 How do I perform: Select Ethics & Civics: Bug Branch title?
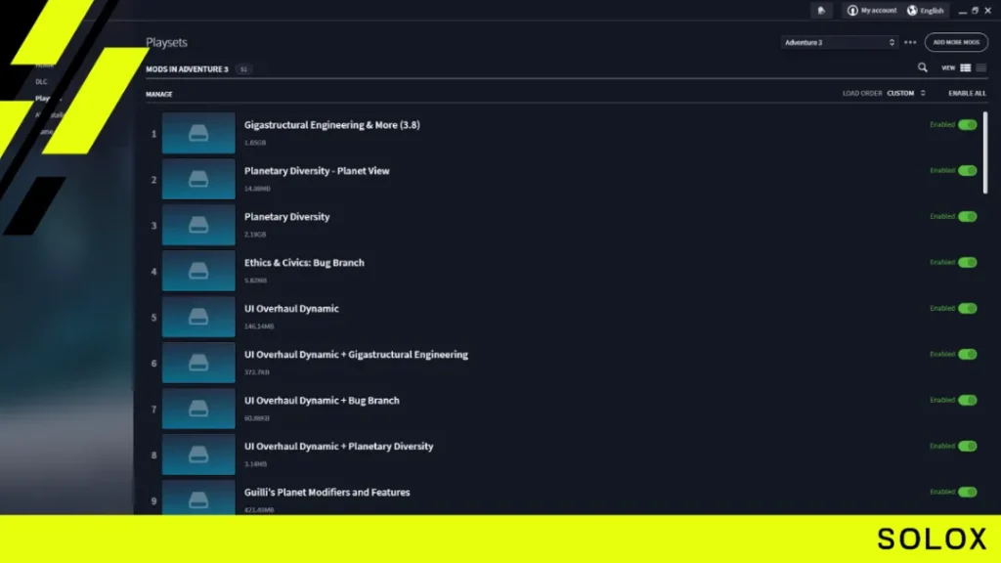[x=304, y=263]
